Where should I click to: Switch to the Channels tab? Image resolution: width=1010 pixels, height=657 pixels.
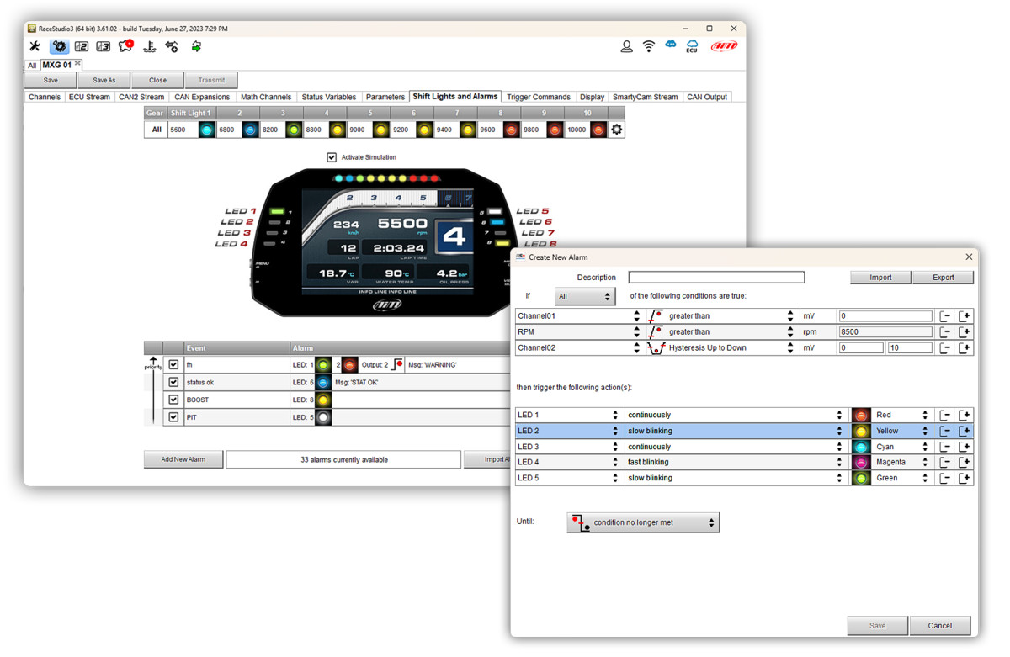pyautogui.click(x=45, y=97)
